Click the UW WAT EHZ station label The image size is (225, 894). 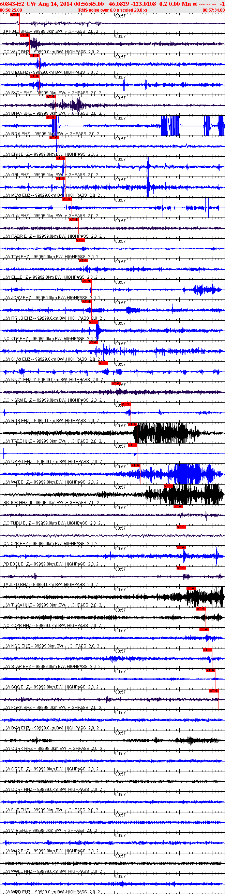click(16, 482)
